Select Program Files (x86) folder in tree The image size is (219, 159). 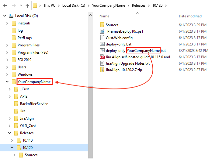point(33,52)
